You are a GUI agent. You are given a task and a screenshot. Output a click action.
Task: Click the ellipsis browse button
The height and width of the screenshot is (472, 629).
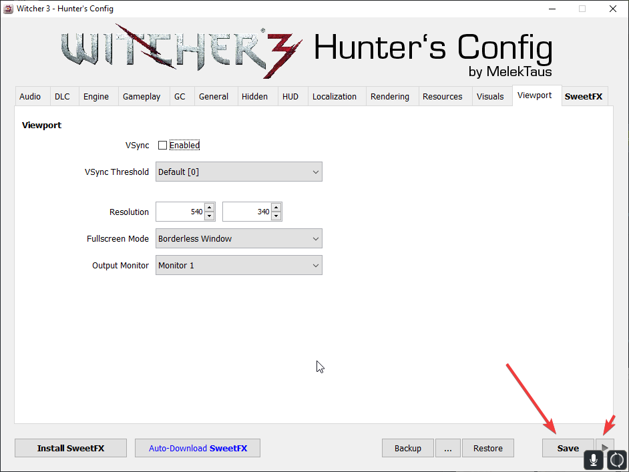click(x=447, y=448)
